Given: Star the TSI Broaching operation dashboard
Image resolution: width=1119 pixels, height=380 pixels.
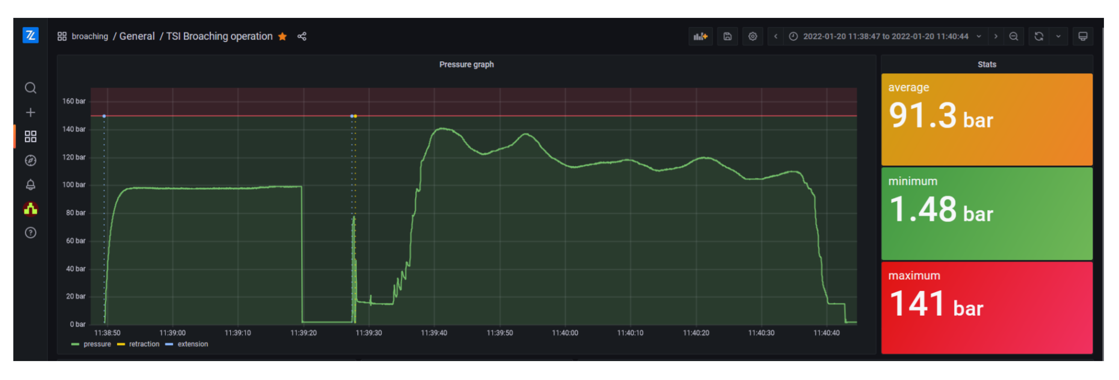Looking at the screenshot, I should pyautogui.click(x=282, y=36).
